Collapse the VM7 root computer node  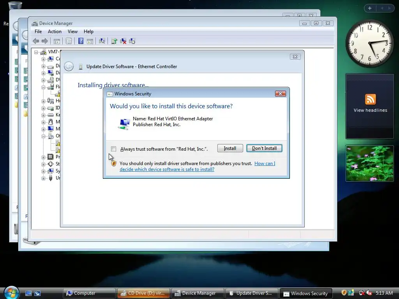[36, 53]
